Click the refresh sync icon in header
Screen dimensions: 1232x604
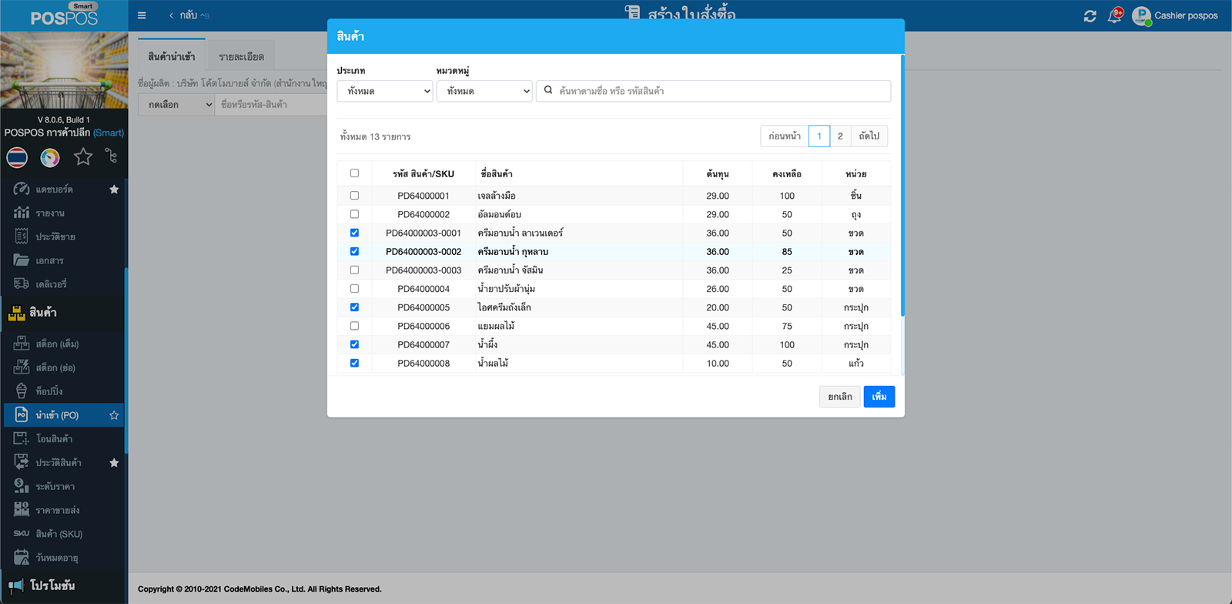[1090, 16]
